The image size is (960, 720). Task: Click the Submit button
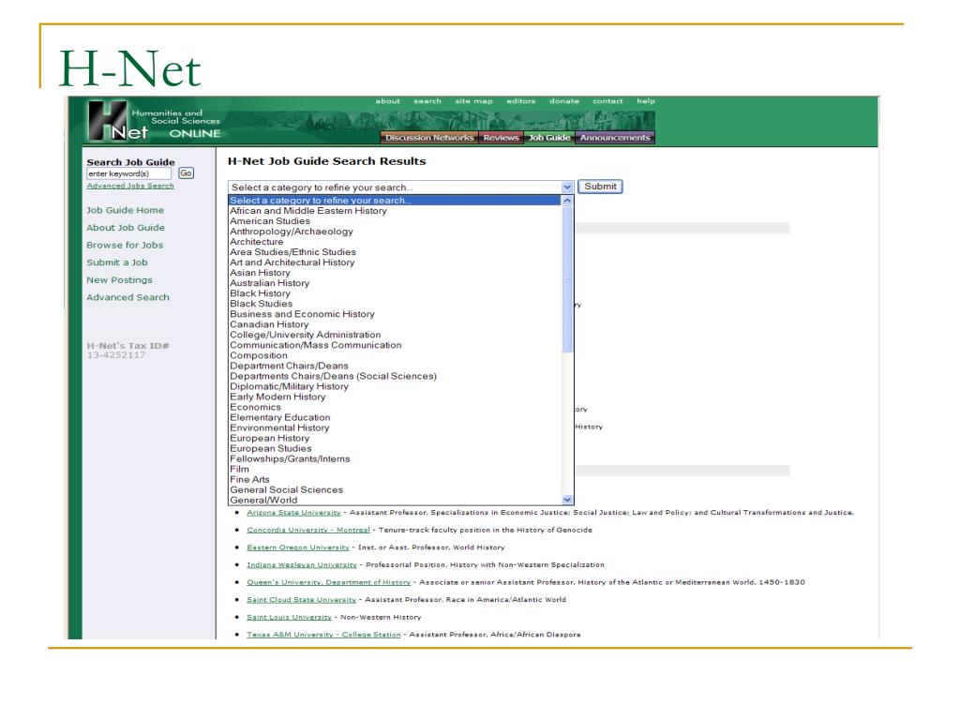click(600, 187)
